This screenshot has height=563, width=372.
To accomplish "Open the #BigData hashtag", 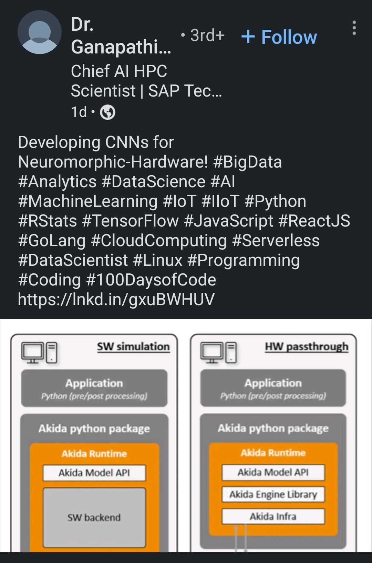I will [248, 162].
